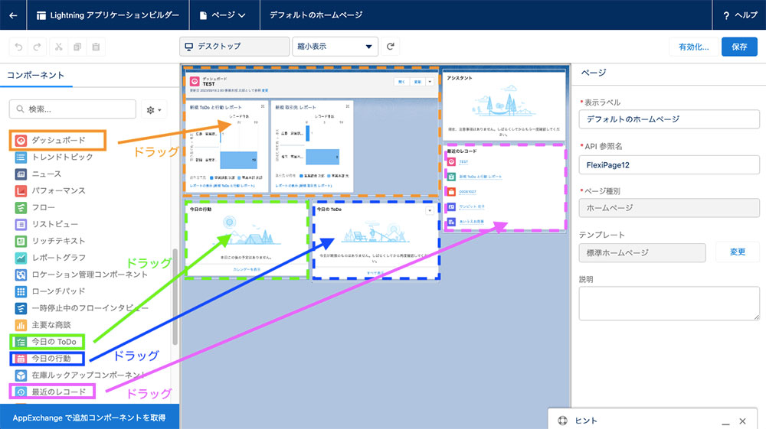The width and height of the screenshot is (766, 429).
Task: Click the component 検索 search field
Action: [72, 109]
